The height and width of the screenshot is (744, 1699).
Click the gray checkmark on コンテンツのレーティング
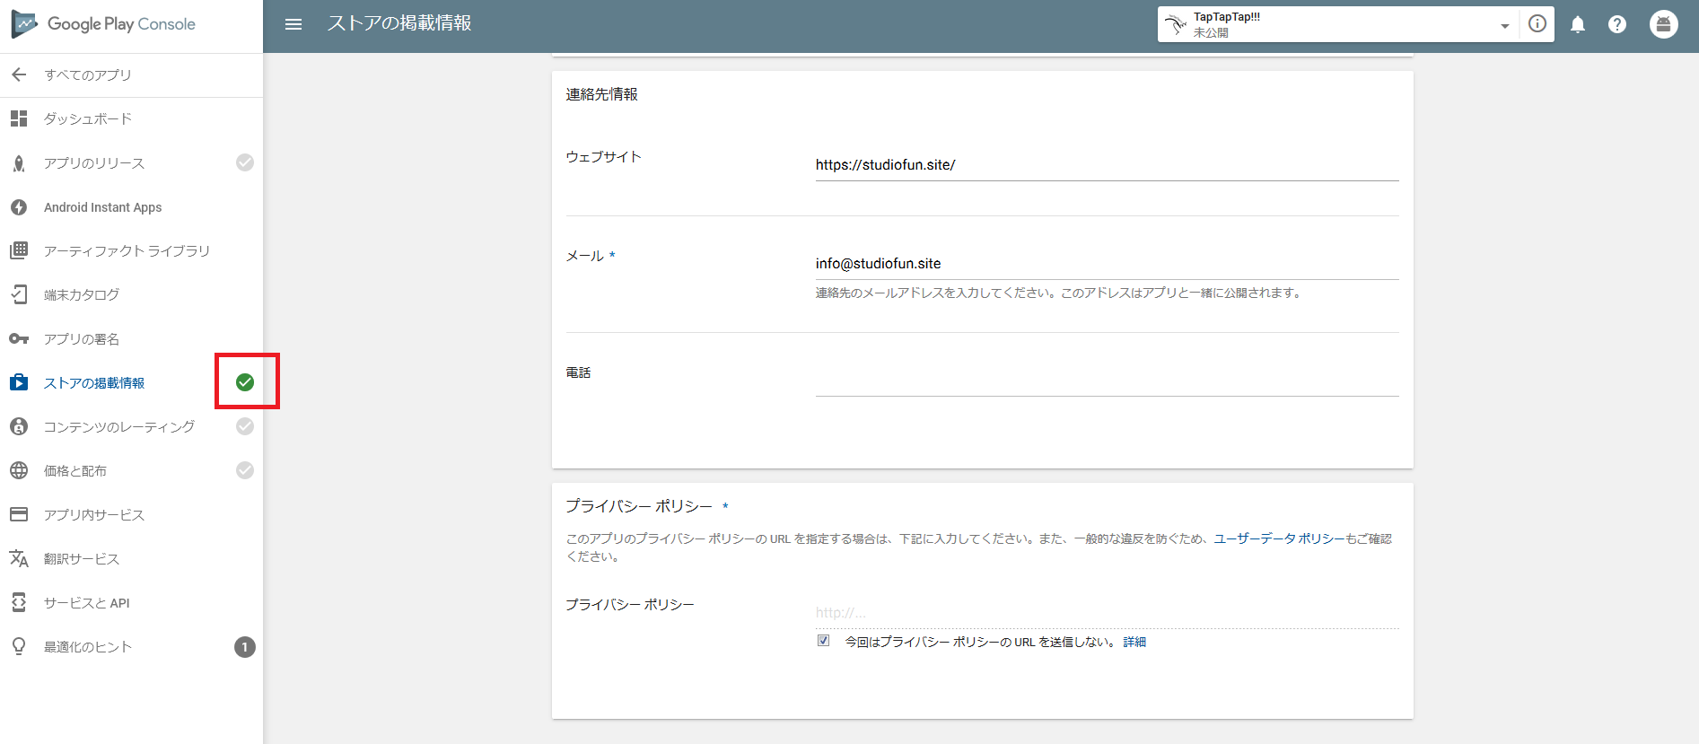(x=245, y=426)
